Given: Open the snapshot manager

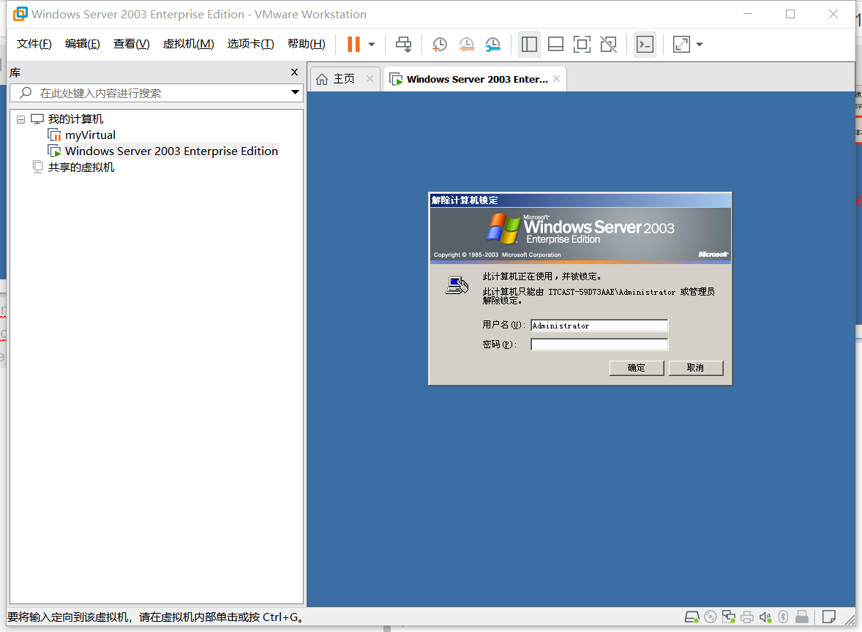Looking at the screenshot, I should tap(492, 45).
